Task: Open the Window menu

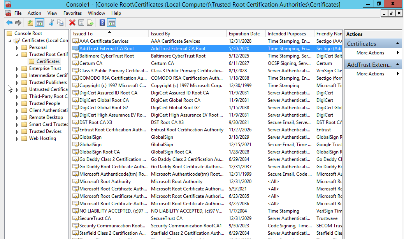Action: (97, 13)
